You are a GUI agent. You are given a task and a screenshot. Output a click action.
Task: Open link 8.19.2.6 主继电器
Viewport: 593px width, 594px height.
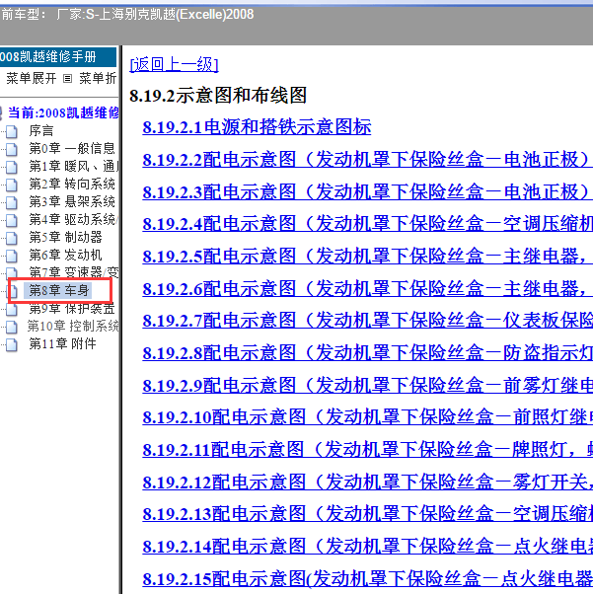point(368,289)
